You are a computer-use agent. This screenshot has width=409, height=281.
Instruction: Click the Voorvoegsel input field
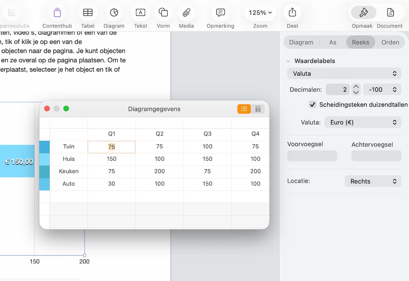click(x=312, y=156)
